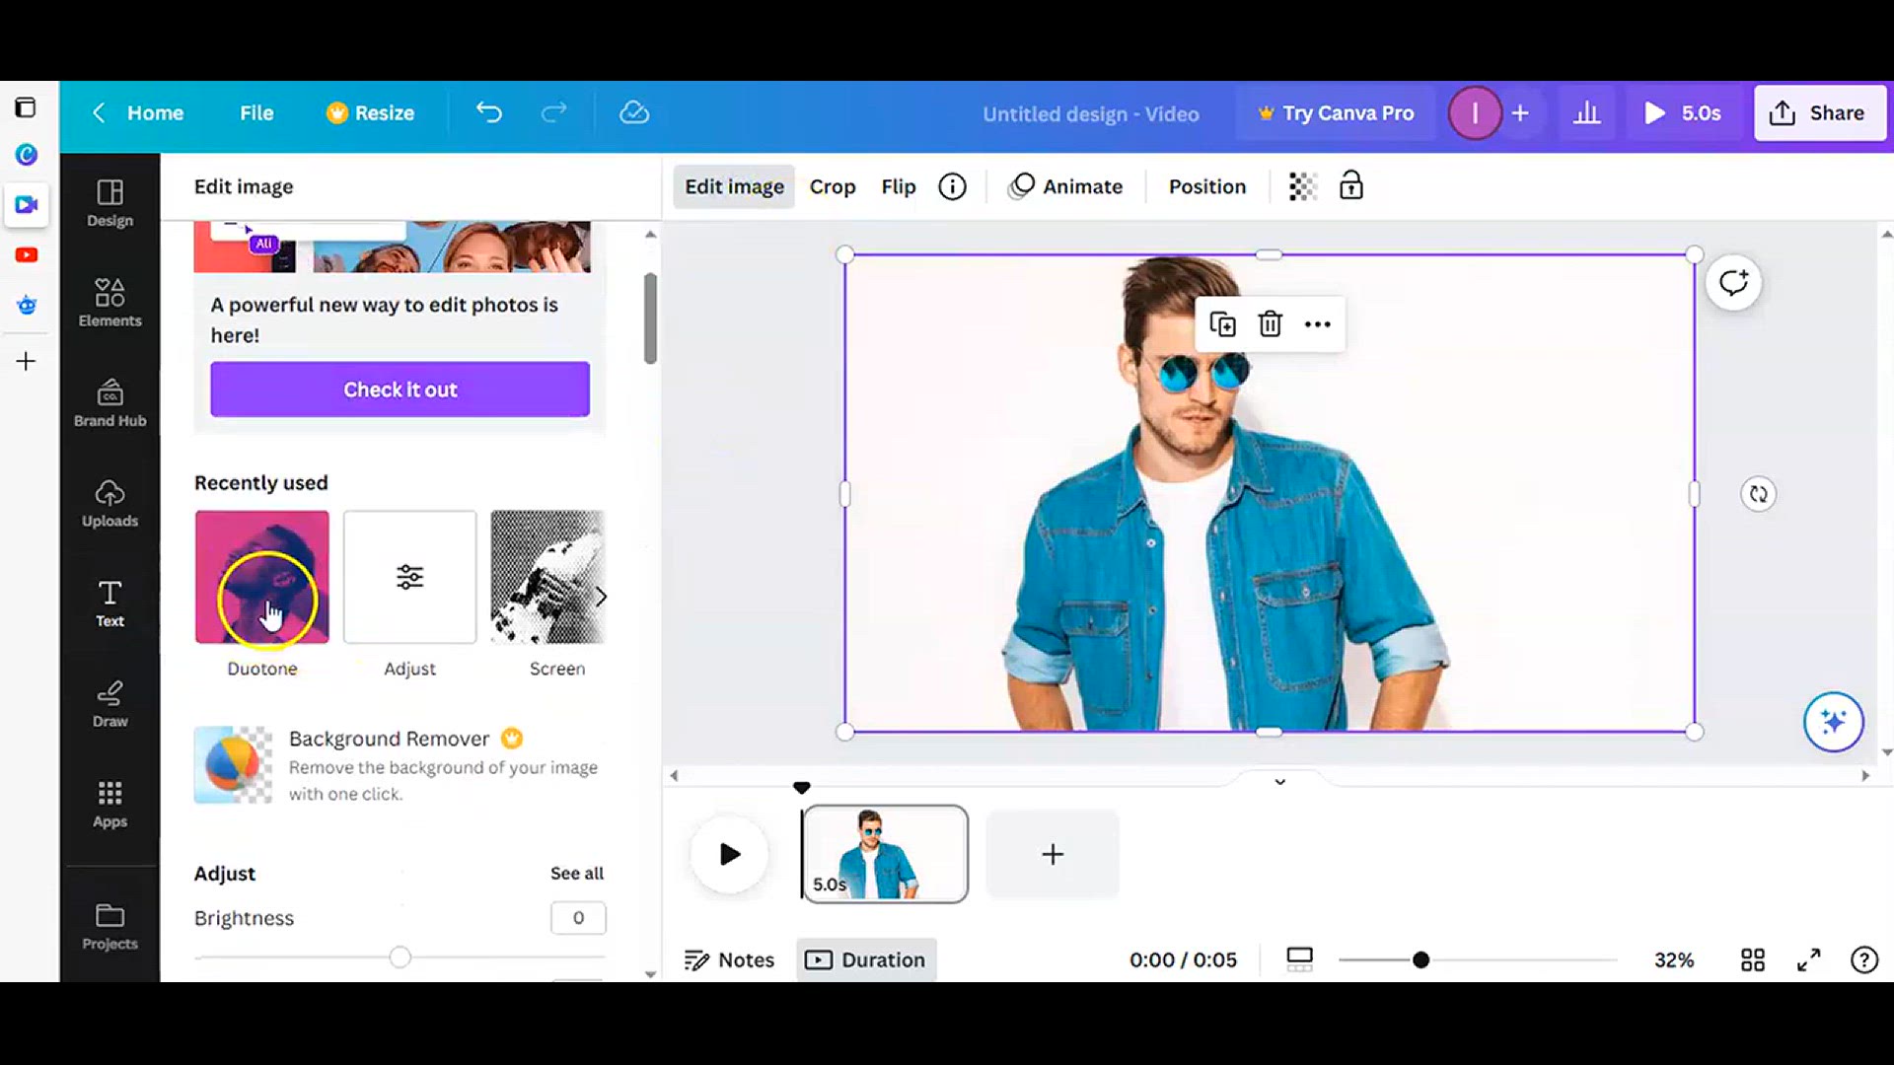Expand recently used effects with right chevron

pyautogui.click(x=601, y=597)
